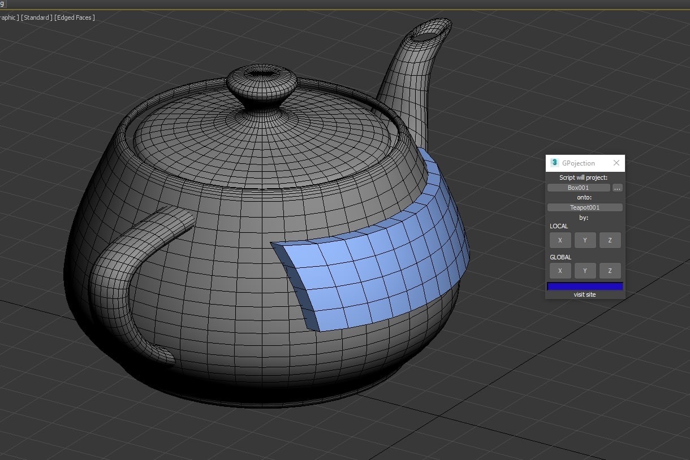
Task: Click the 3ds Max icon in GPojection title bar
Action: click(x=554, y=163)
